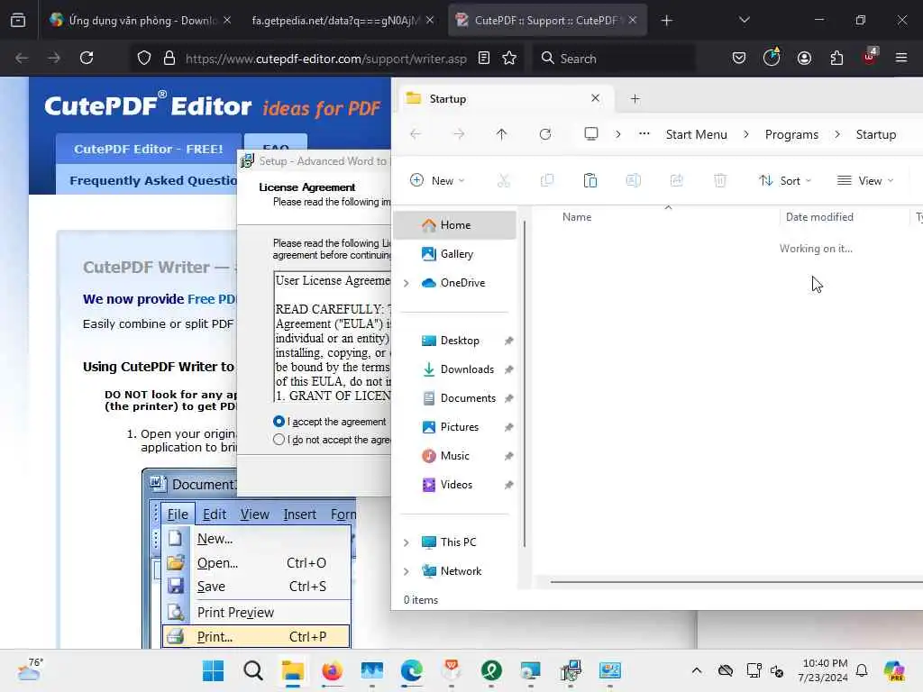This screenshot has height=692, width=923.
Task: Click Programs in the breadcrumb path
Action: (x=791, y=134)
